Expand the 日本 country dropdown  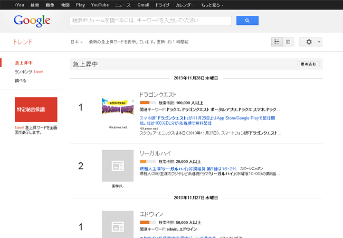click(x=77, y=42)
